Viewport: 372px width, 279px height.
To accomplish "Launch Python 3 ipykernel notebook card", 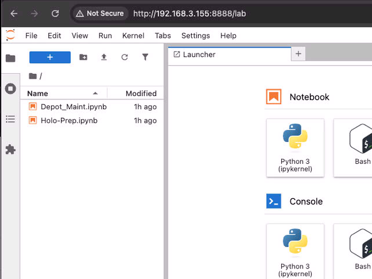I will coord(295,148).
